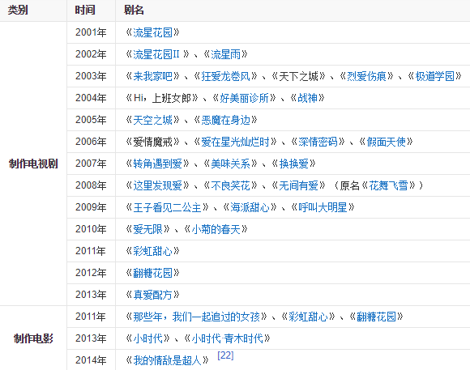The width and height of the screenshot is (470, 370).
Task: Open the 狂爱龙卷风 link
Action: (225, 76)
